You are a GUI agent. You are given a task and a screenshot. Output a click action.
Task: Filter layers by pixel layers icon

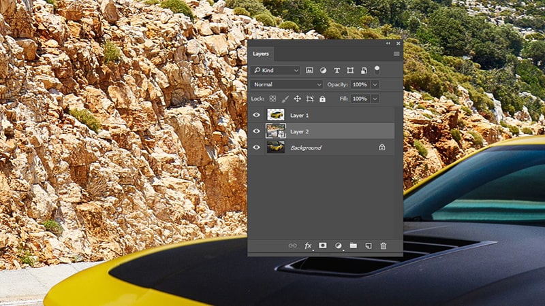(x=309, y=70)
